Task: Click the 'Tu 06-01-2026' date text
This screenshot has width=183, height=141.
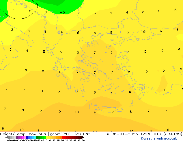Action: coord(121,134)
